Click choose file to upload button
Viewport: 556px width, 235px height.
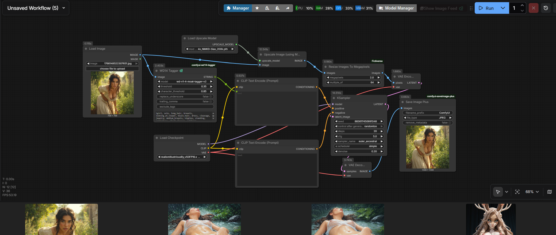click(112, 69)
